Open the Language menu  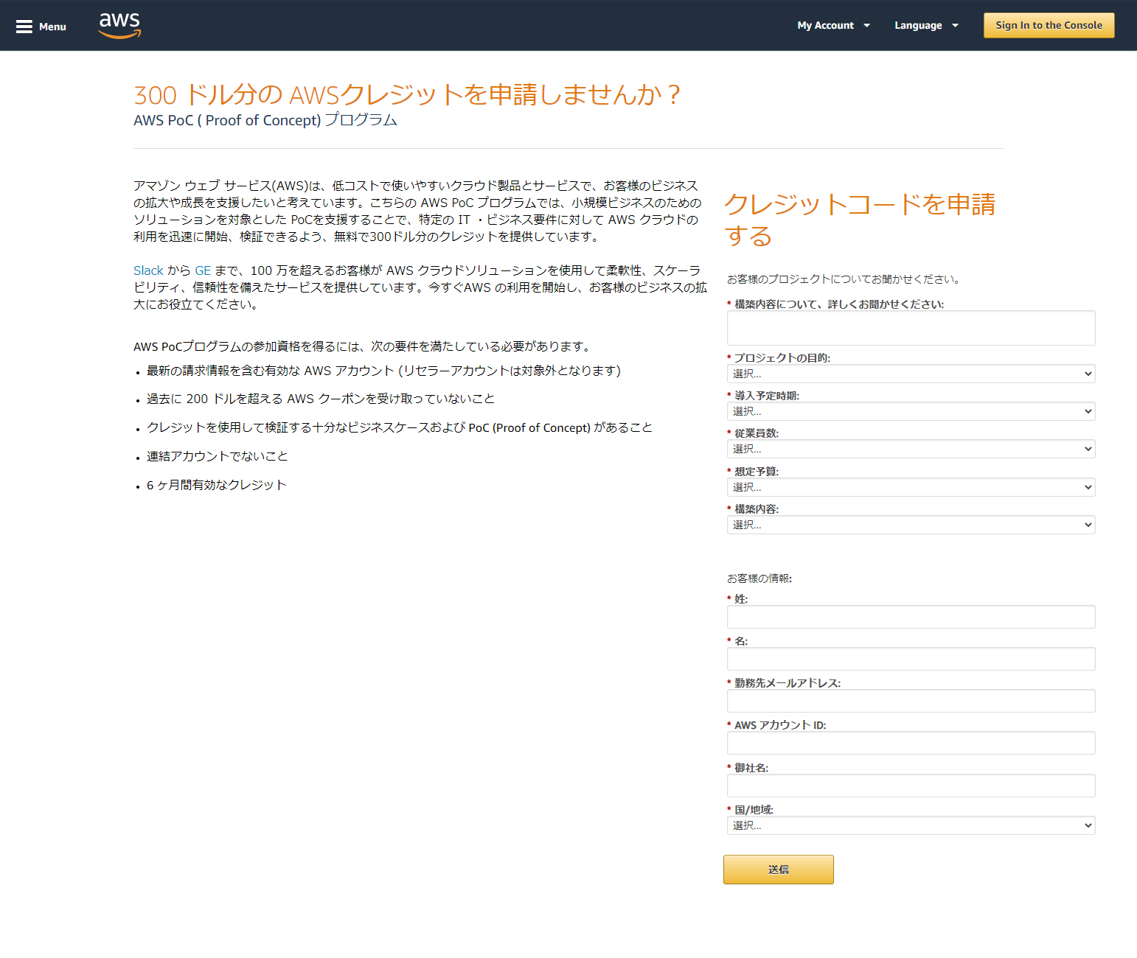(x=926, y=25)
